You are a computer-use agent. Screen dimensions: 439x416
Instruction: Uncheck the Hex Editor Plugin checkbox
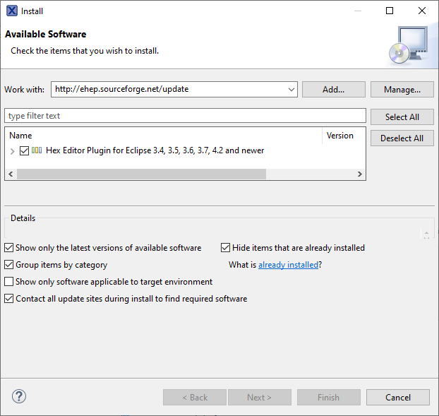pos(25,150)
